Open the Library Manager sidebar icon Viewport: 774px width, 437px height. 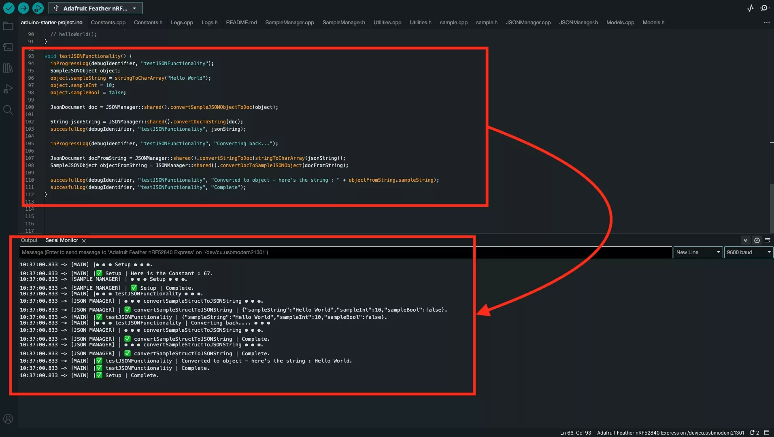pyautogui.click(x=8, y=68)
